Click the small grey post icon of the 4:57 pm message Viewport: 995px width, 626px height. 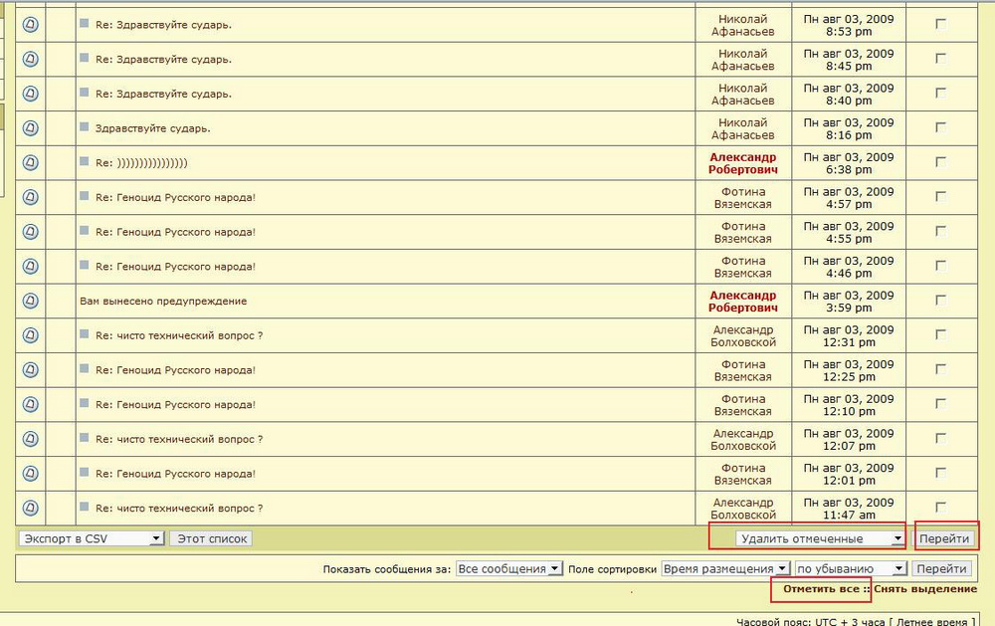(x=85, y=196)
